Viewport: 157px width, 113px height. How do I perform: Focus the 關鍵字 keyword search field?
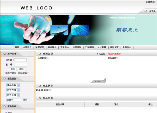point(14,100)
